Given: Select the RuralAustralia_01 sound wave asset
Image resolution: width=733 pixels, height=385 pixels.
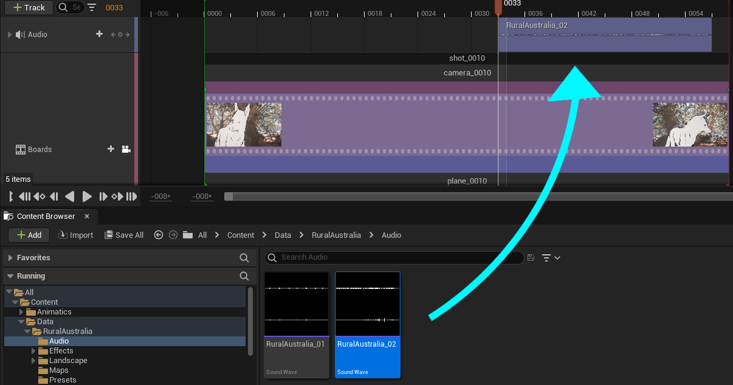Looking at the screenshot, I should [x=296, y=324].
